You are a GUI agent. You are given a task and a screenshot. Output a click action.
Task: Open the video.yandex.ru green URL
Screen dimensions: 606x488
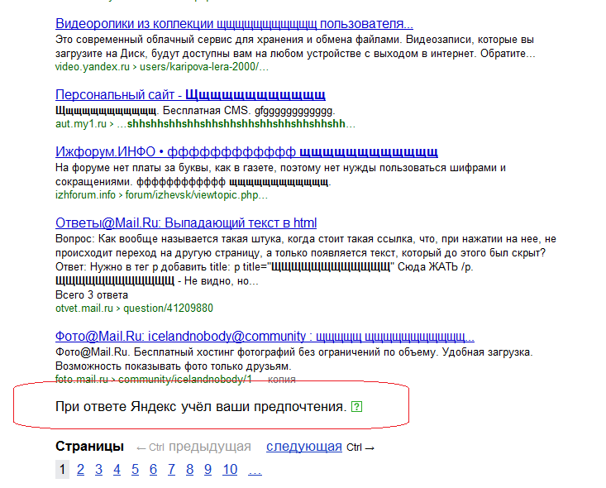pos(93,67)
